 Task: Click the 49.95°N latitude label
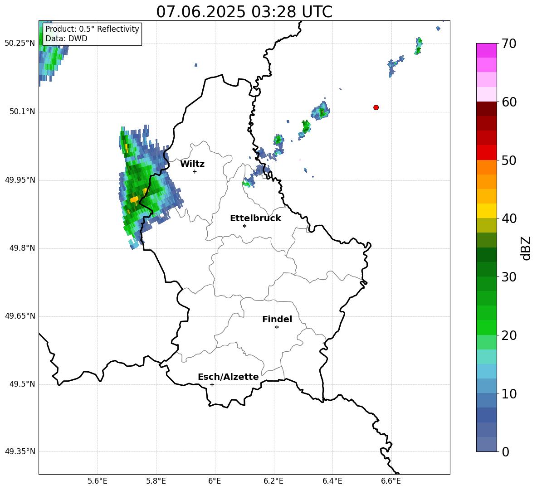click(20, 180)
